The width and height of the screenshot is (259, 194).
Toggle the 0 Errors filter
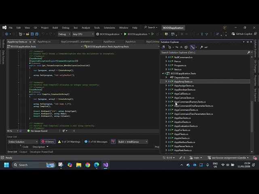[x=48, y=142]
